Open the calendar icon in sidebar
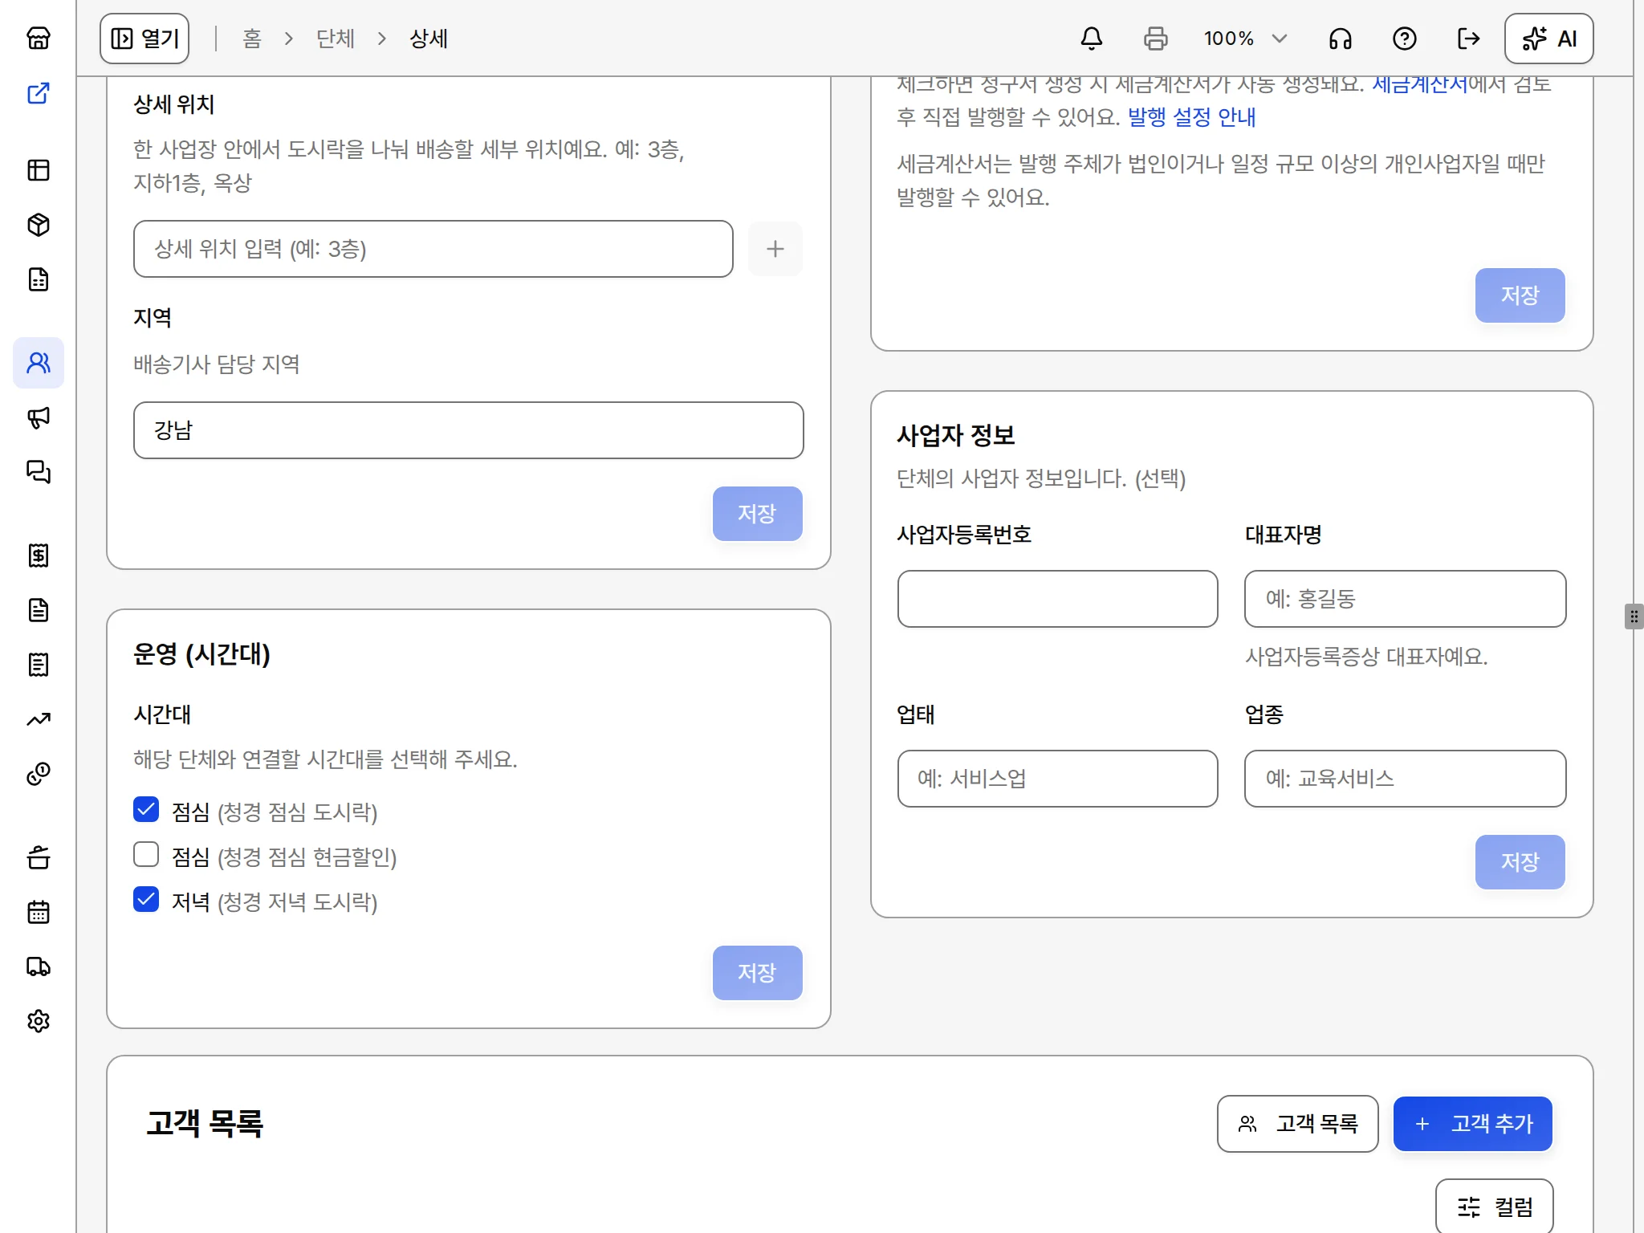 [39, 912]
